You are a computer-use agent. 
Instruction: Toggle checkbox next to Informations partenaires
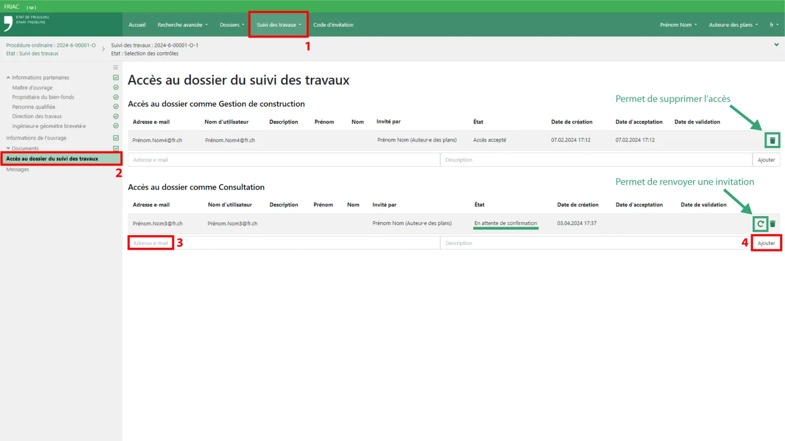[x=116, y=78]
